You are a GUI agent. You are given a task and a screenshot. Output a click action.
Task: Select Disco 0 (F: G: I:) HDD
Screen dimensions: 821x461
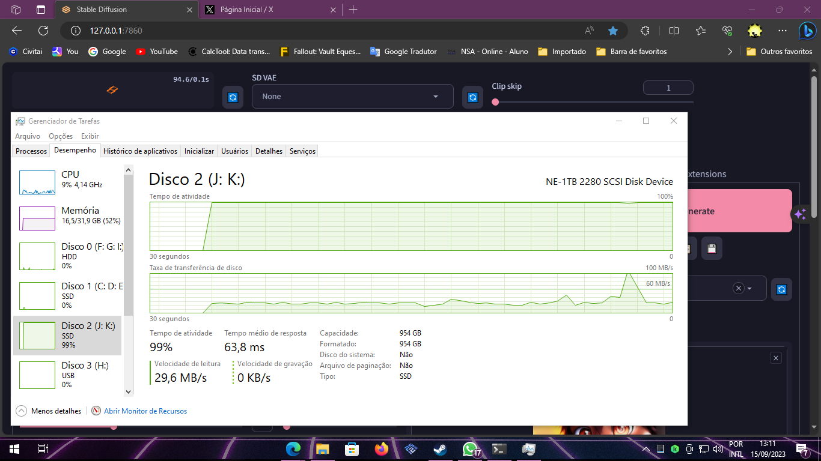click(x=68, y=256)
